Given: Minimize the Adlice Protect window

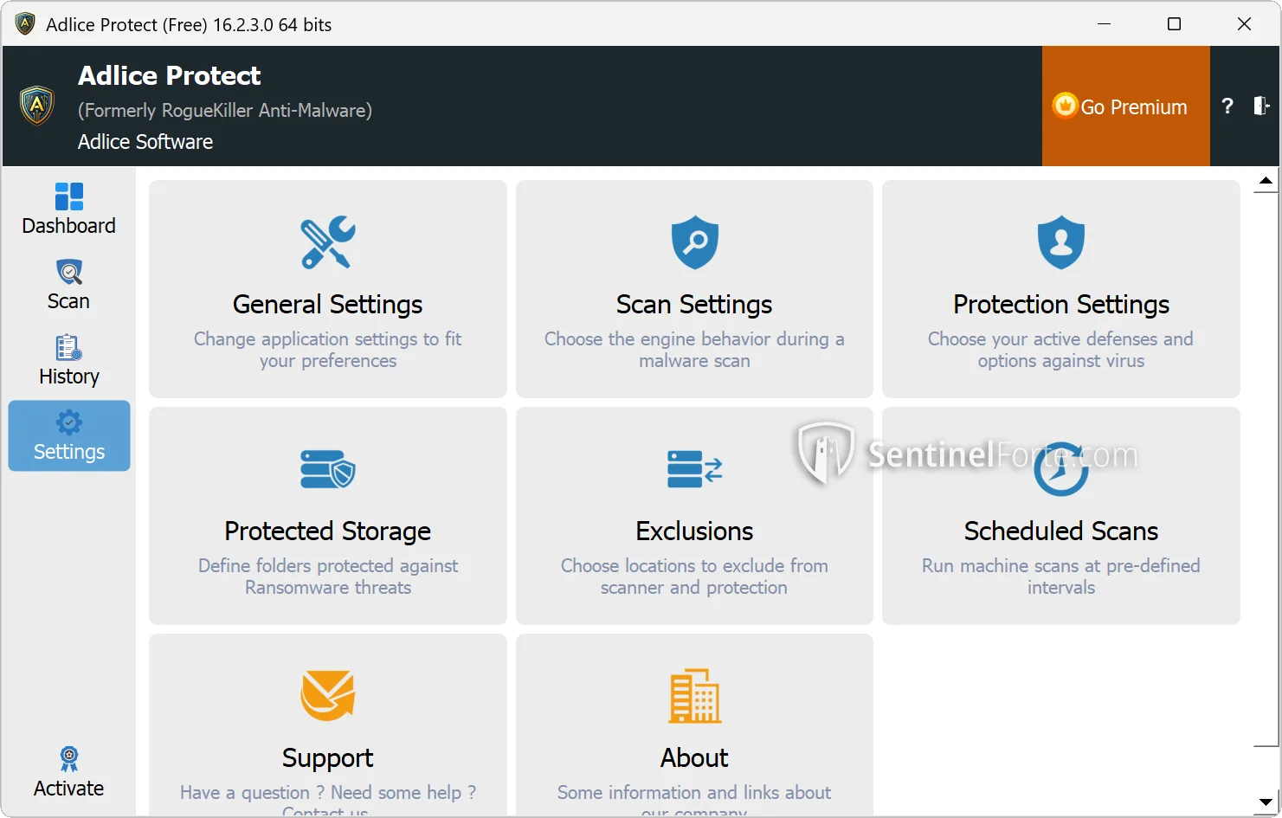Looking at the screenshot, I should click(x=1105, y=24).
